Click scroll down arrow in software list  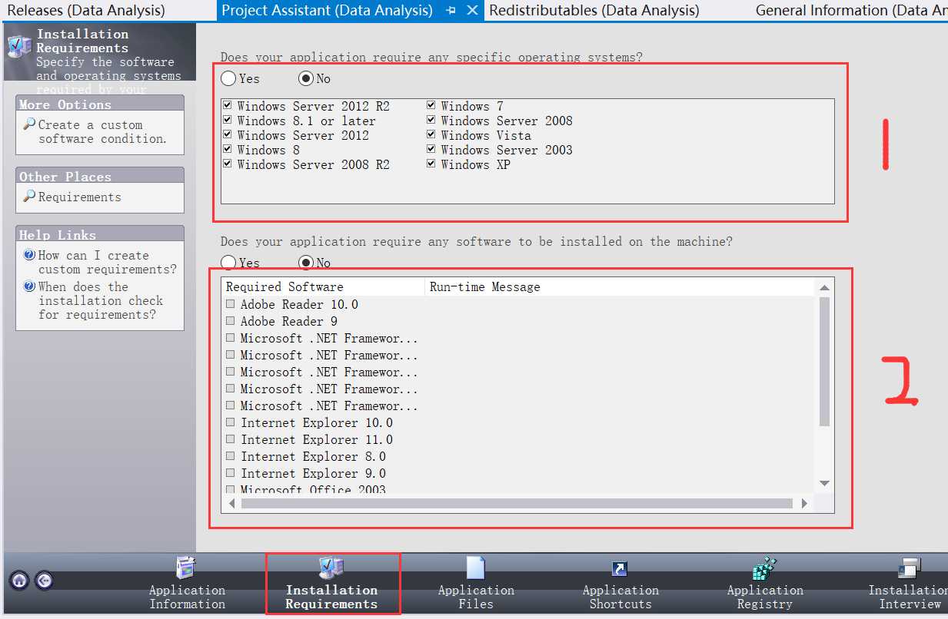pyautogui.click(x=824, y=483)
